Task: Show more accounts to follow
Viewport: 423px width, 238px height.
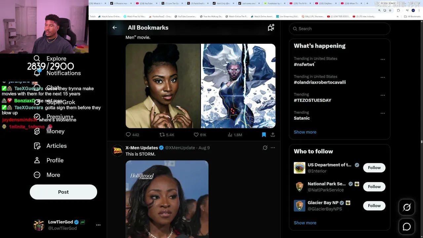Action: 305,223
